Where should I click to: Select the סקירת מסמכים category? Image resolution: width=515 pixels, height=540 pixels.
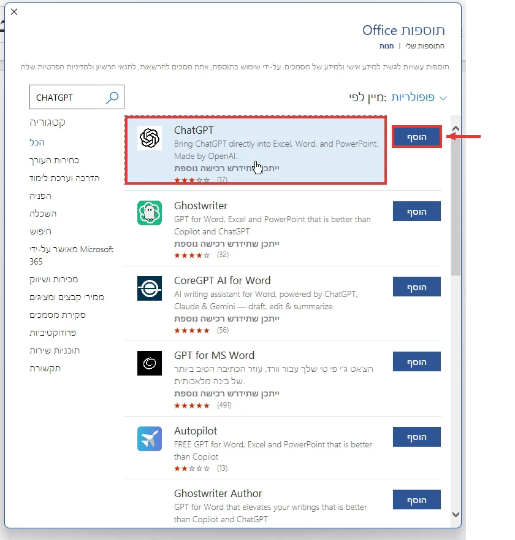(58, 315)
